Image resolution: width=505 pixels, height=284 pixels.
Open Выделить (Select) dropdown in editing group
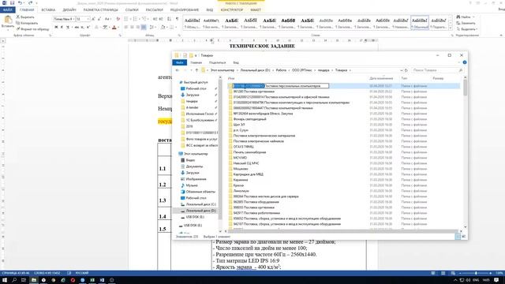[x=466, y=29]
